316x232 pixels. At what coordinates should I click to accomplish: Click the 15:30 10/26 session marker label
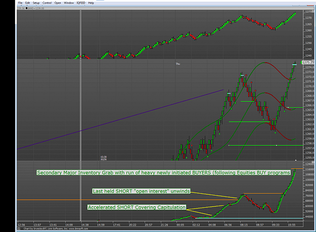104,158
